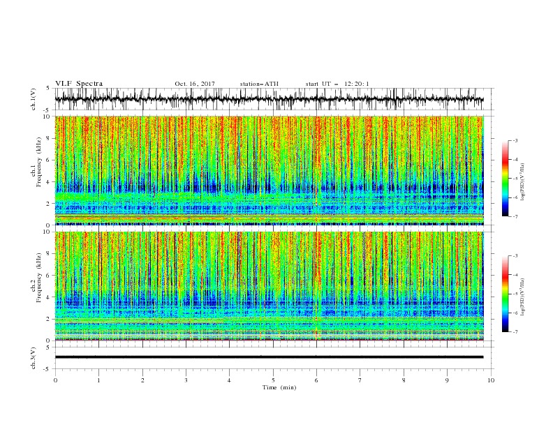Click the 'Time (min)' axis title
Image resolution: width=553 pixels, height=427 pixels.
tap(279, 387)
